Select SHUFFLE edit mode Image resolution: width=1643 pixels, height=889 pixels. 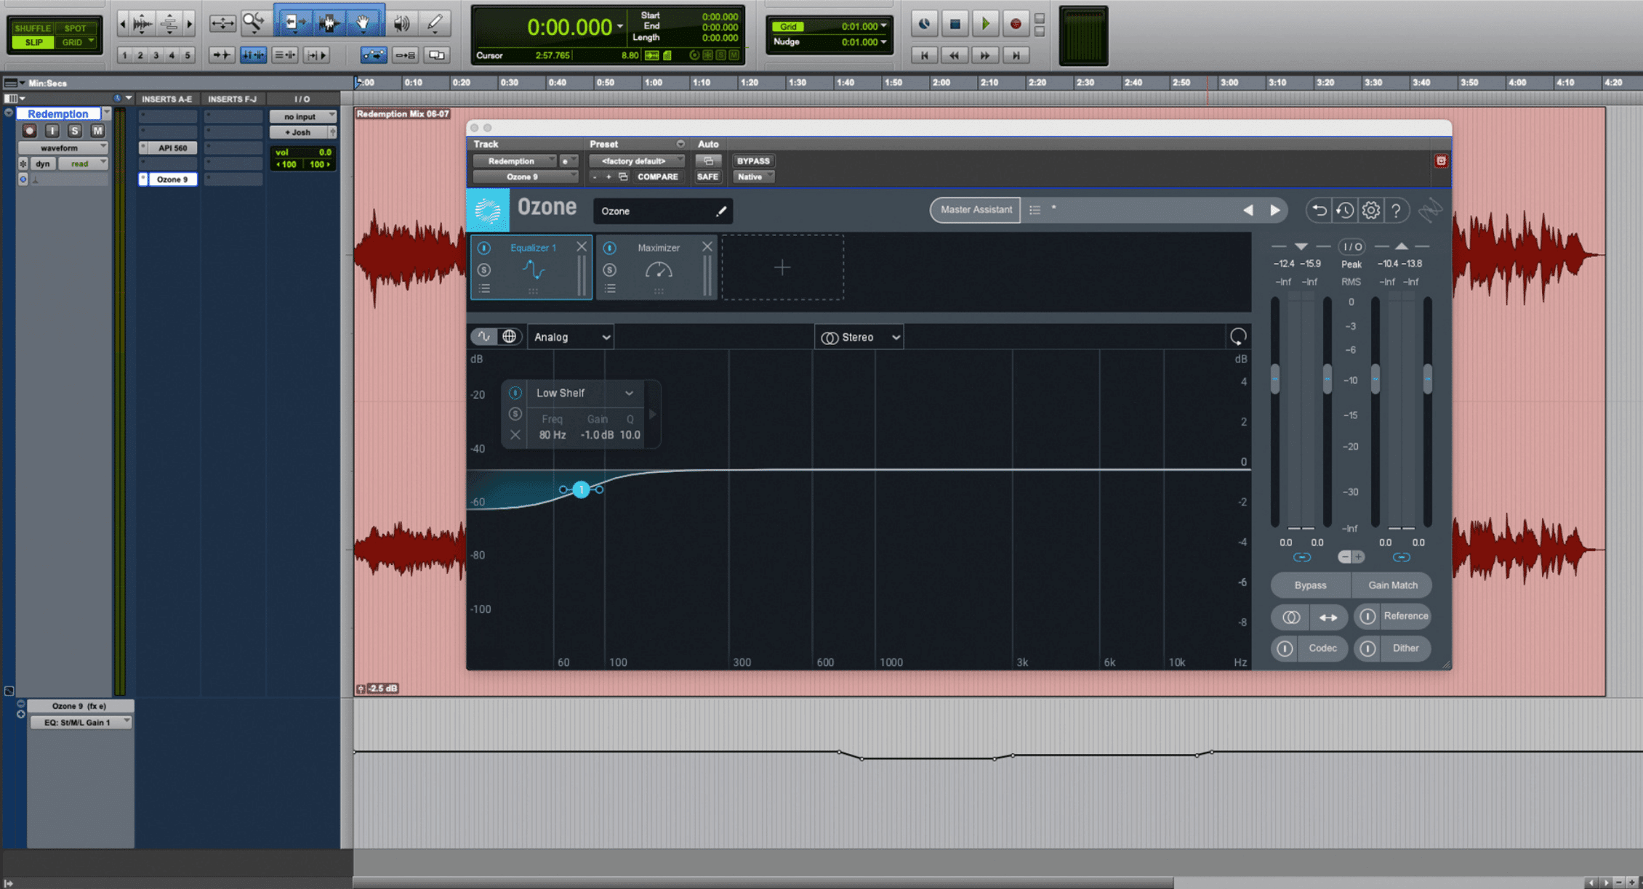[33, 28]
